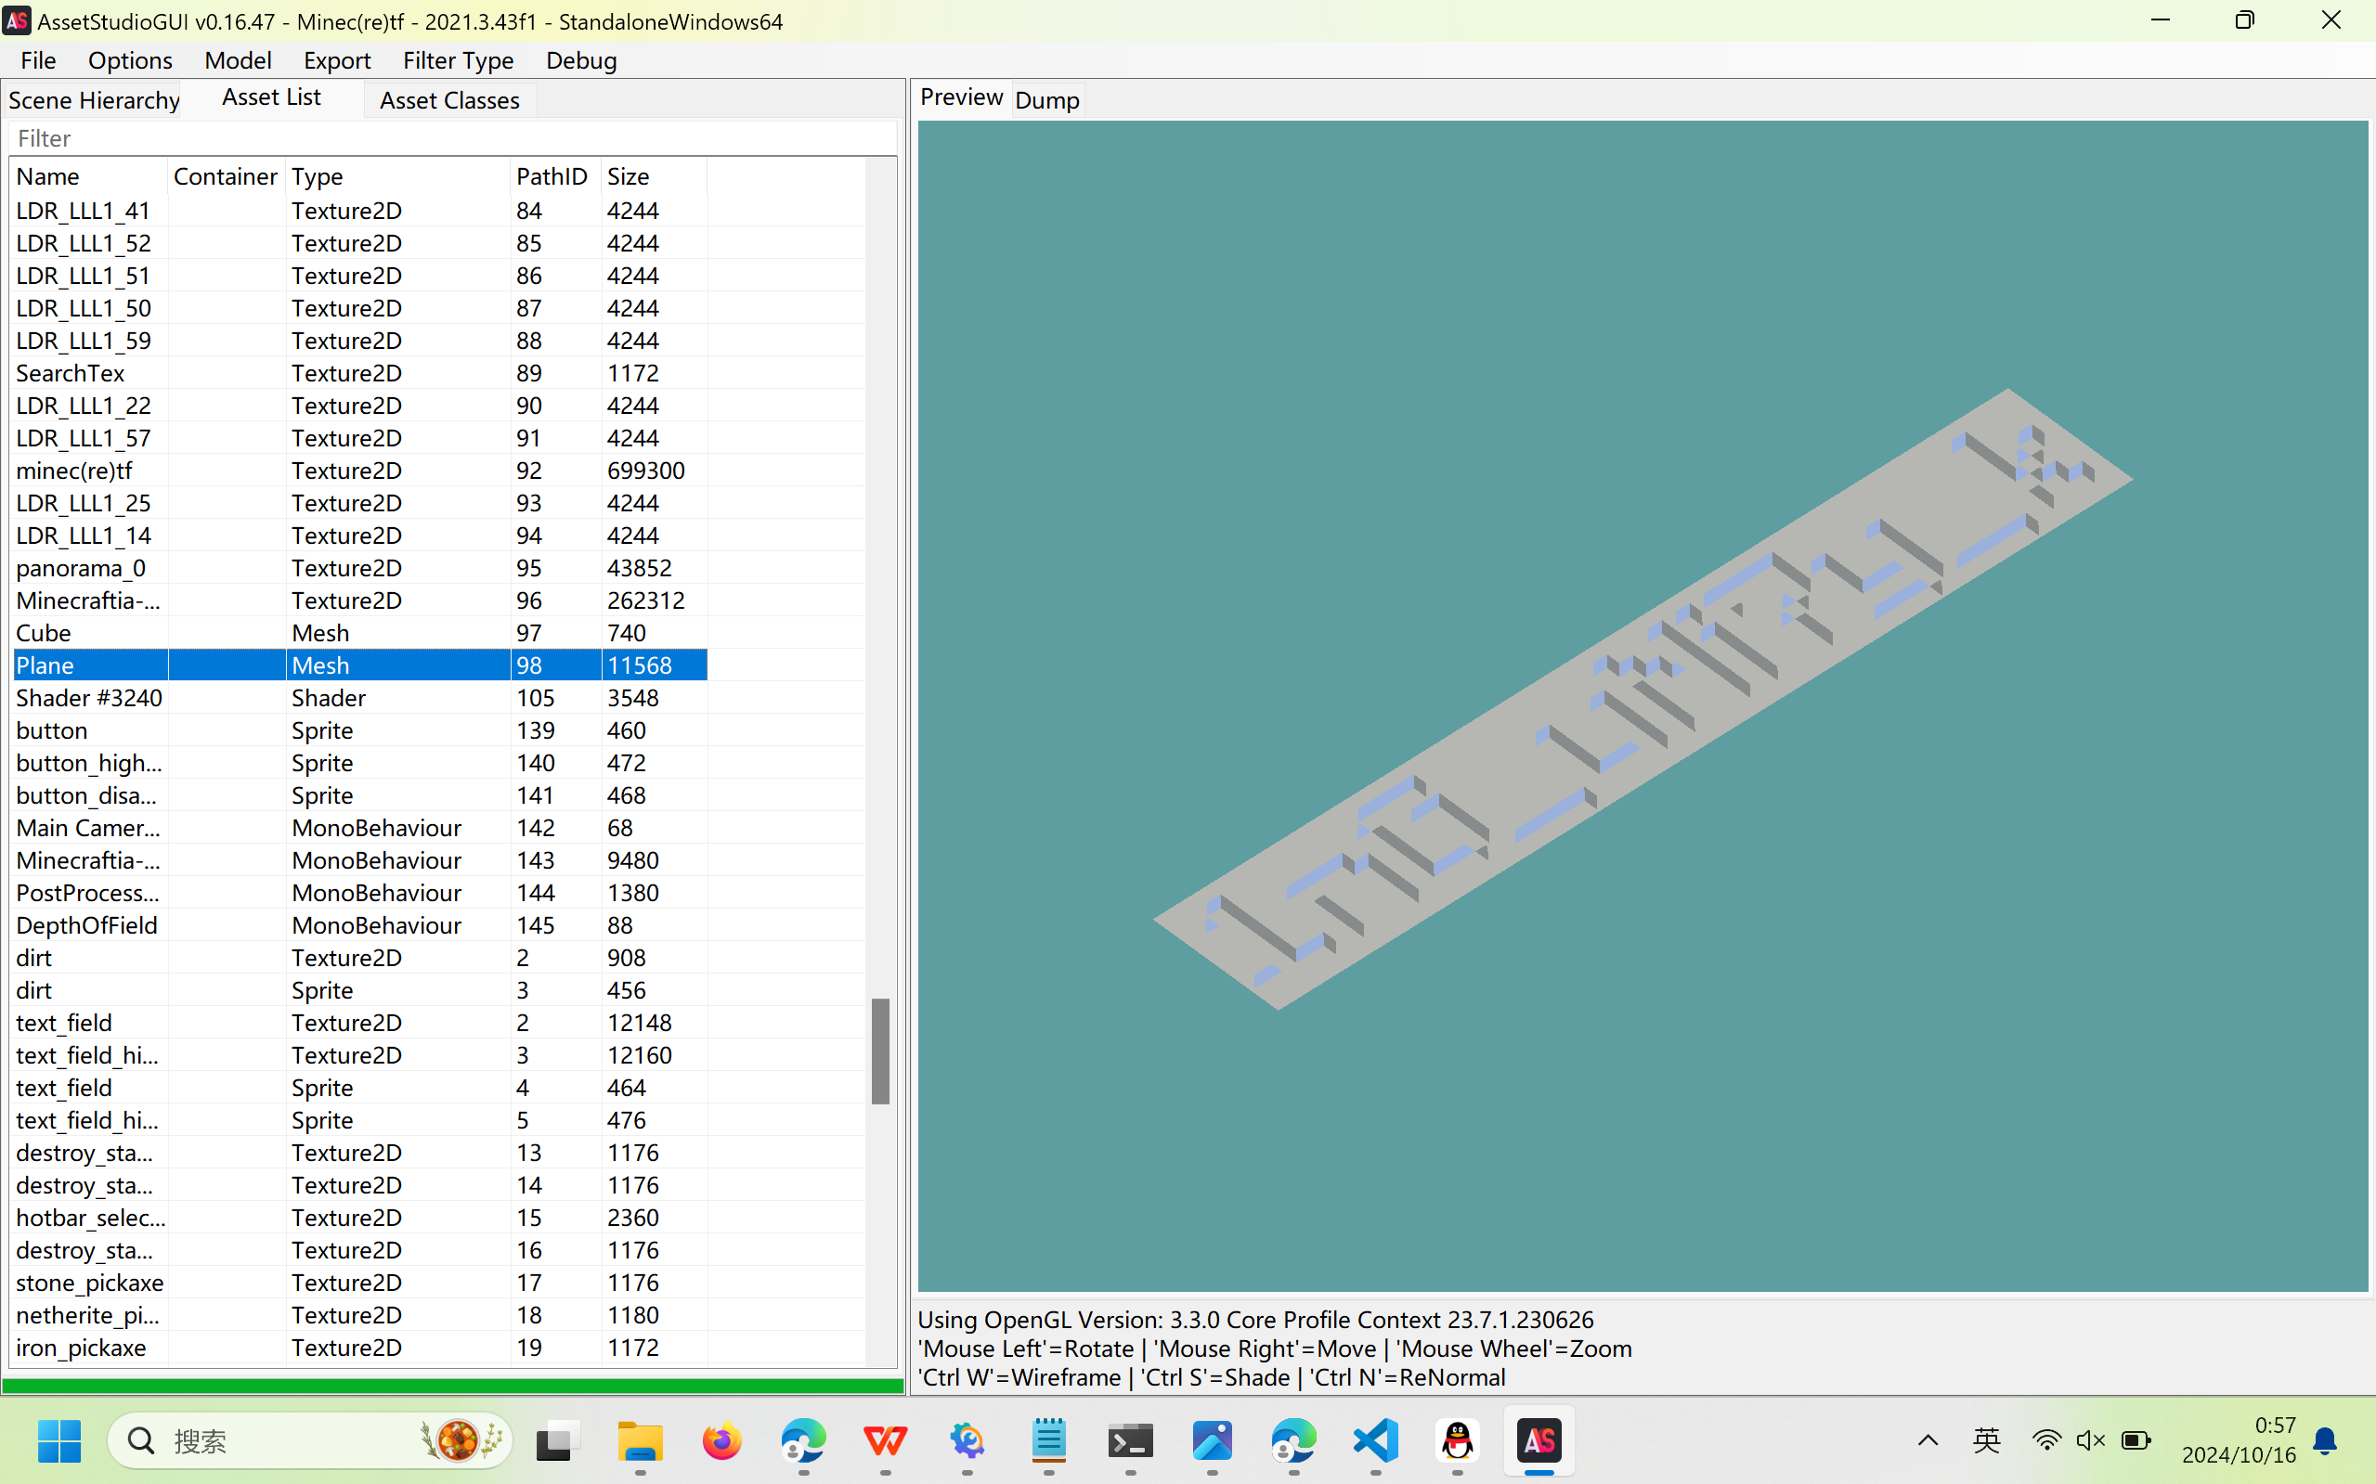Image resolution: width=2376 pixels, height=1484 pixels.
Task: Toggle the muted volume tray icon
Action: [x=2090, y=1439]
